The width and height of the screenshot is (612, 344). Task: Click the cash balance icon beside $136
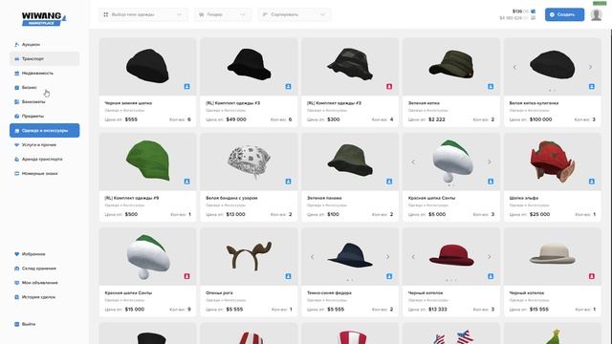[x=534, y=11]
